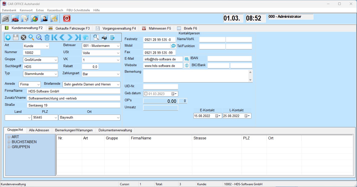
Task: Click the Bemerkung scrollbar down arrow
Action: [250, 80]
